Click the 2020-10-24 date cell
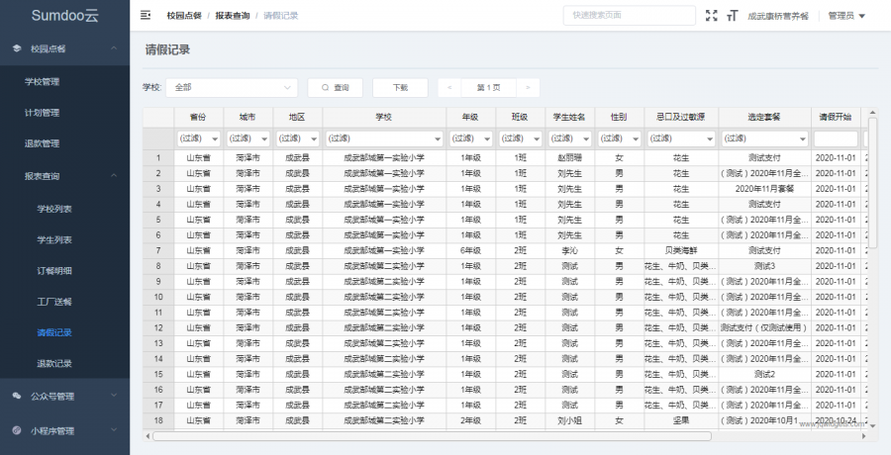 tap(836, 421)
